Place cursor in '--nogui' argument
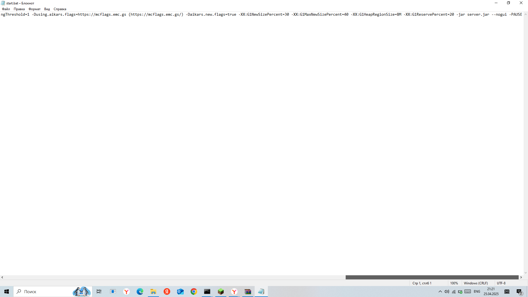 point(499,15)
